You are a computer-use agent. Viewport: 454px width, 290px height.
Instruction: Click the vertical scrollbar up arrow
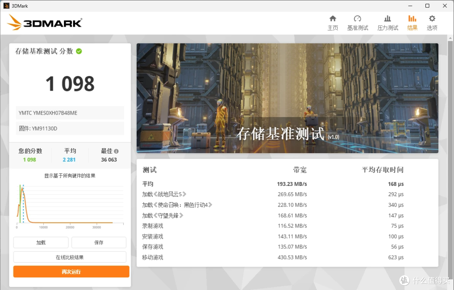click(450, 38)
